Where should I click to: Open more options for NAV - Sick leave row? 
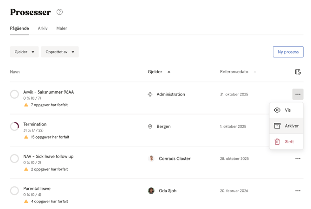click(298, 158)
